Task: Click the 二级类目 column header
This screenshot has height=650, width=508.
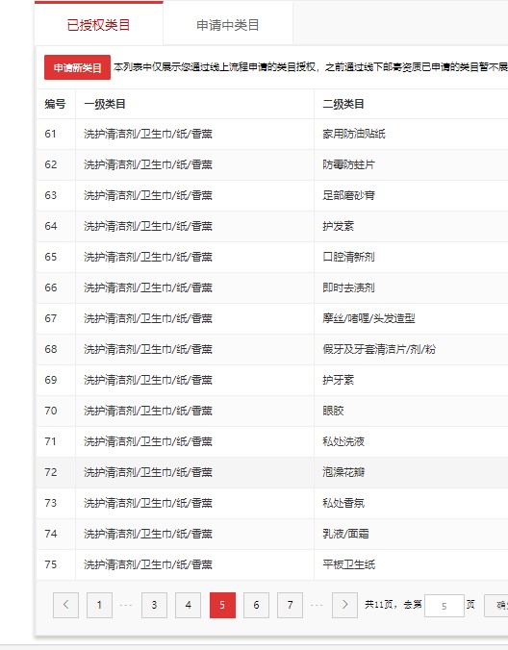Action: [343, 104]
